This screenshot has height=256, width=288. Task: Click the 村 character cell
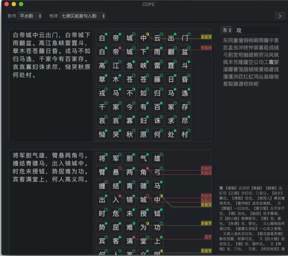point(185,135)
